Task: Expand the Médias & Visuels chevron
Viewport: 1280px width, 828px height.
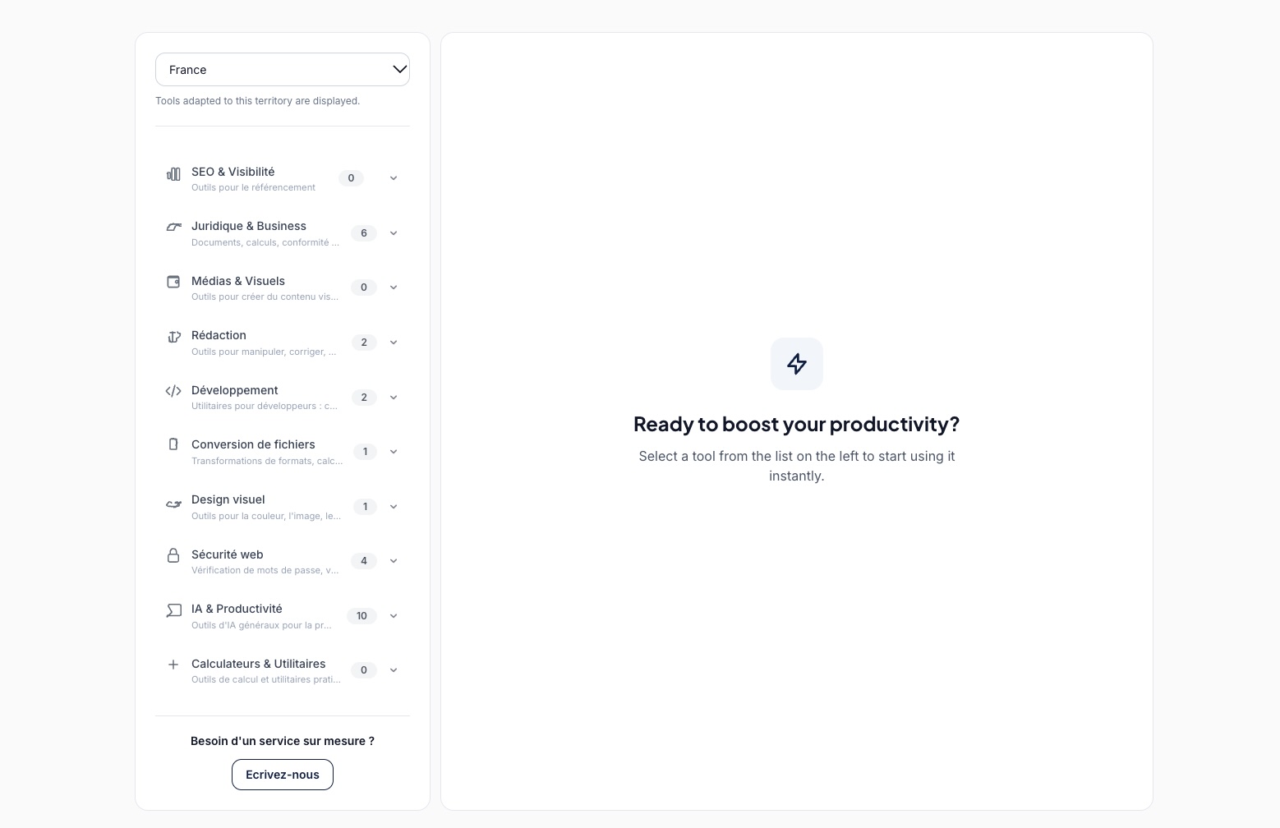Action: [394, 287]
